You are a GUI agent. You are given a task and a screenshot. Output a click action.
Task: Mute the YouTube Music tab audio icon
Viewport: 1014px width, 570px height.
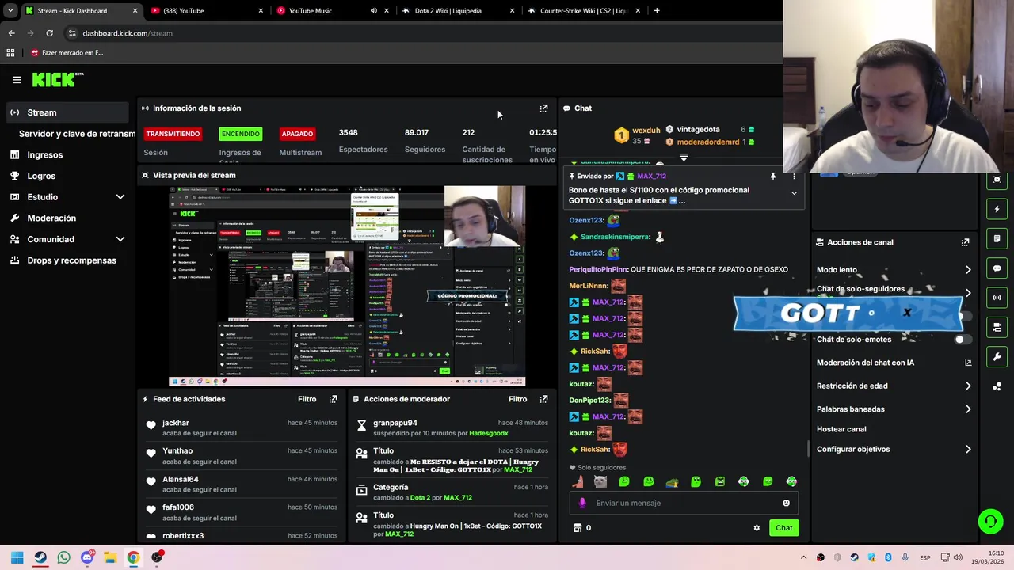point(374,11)
